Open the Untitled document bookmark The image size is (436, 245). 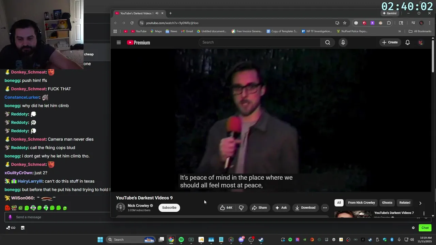(x=212, y=31)
